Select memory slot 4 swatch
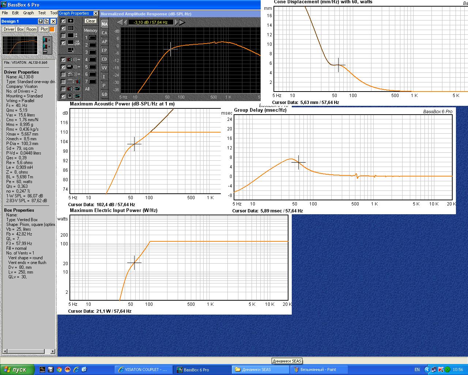 (x=93, y=60)
